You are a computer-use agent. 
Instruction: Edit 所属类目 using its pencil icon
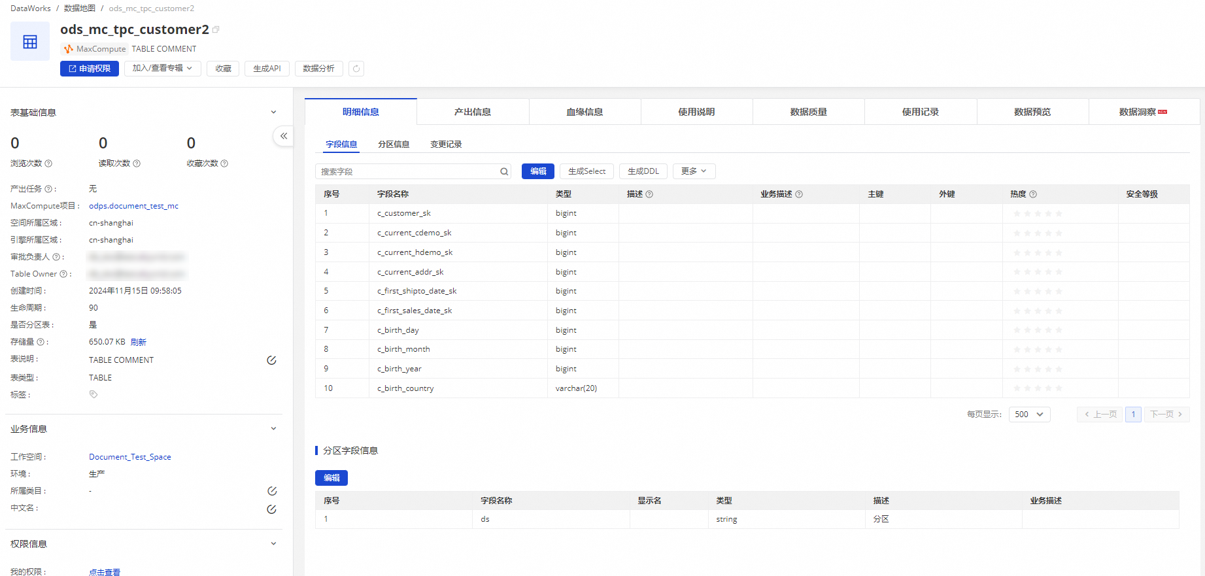[x=272, y=491]
